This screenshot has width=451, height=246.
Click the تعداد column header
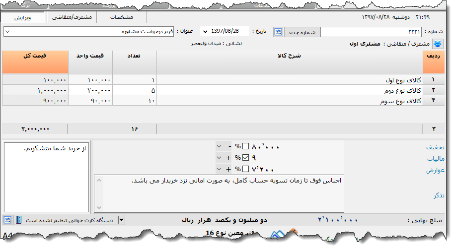click(134, 62)
